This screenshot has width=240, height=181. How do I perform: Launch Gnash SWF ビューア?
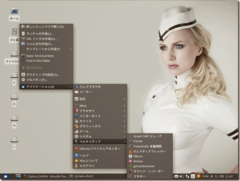click(x=150, y=136)
